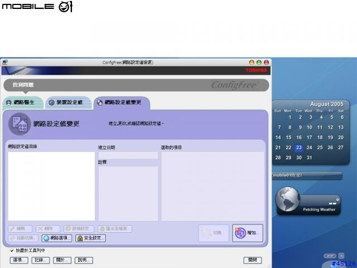Click the 網路設定值變更 building icon
The image size is (357, 268).
point(20,124)
